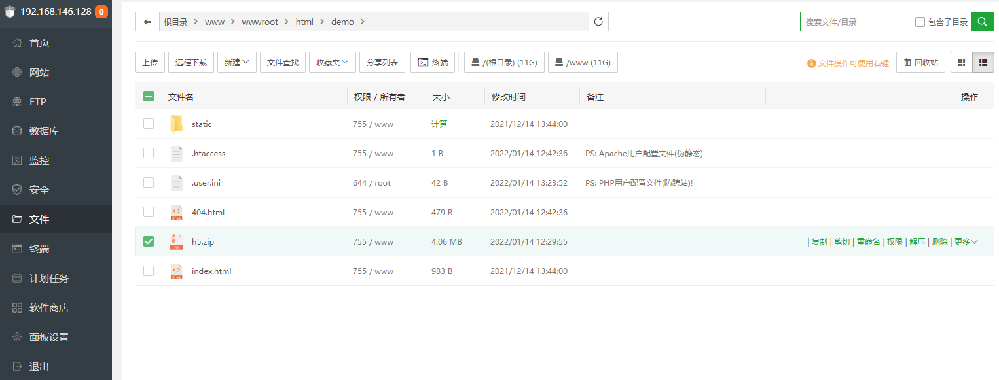999x380 pixels.
Task: Open the static folder
Action: tap(202, 124)
